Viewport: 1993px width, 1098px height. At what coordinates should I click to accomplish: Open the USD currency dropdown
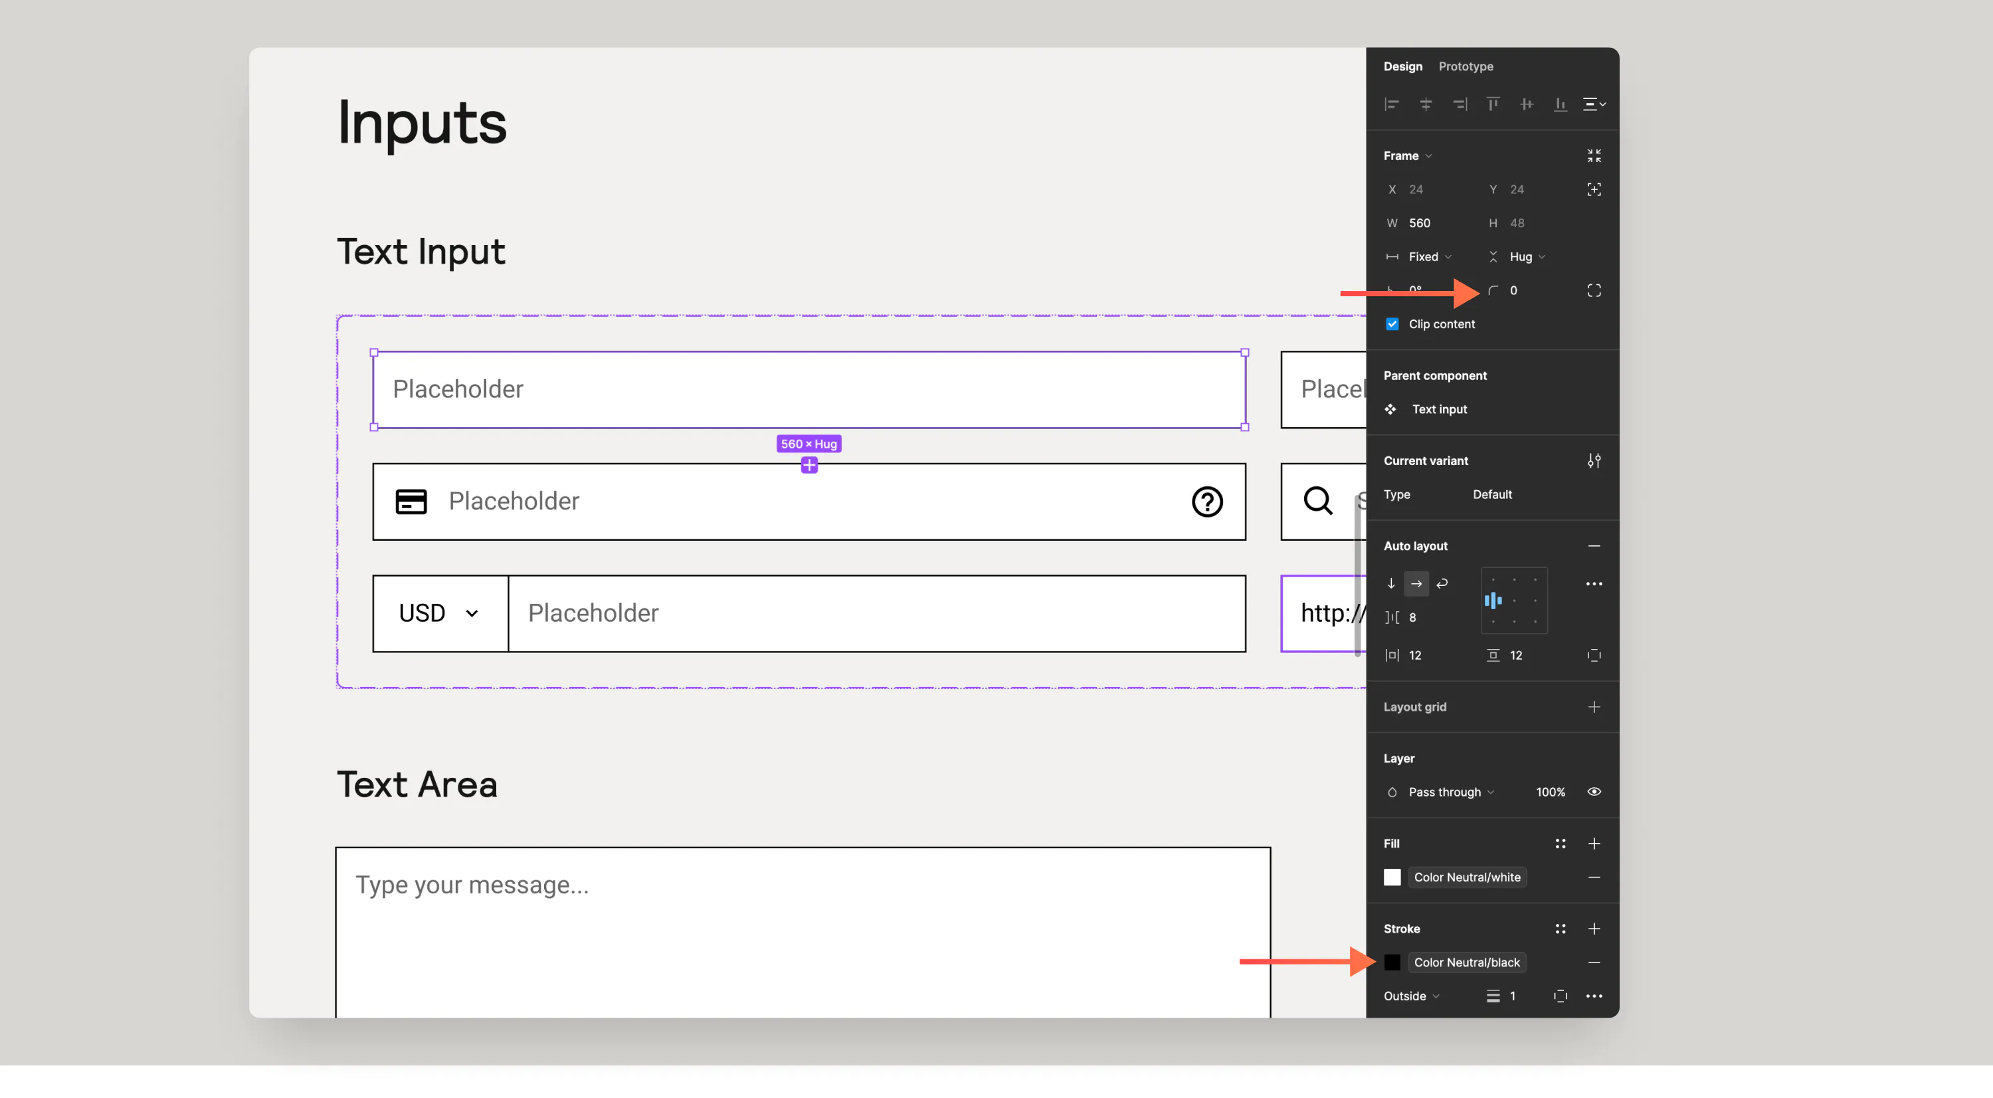click(x=440, y=614)
